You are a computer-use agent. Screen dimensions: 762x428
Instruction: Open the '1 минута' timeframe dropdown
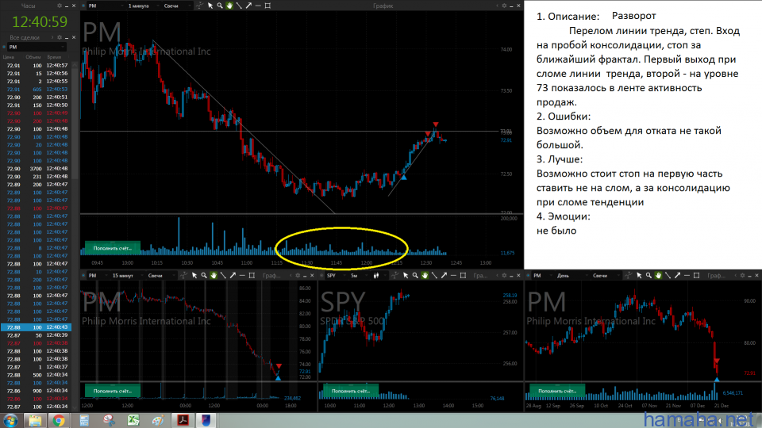141,6
